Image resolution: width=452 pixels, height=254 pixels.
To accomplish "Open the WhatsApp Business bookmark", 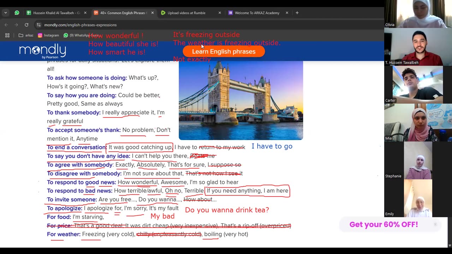I will click(x=81, y=35).
